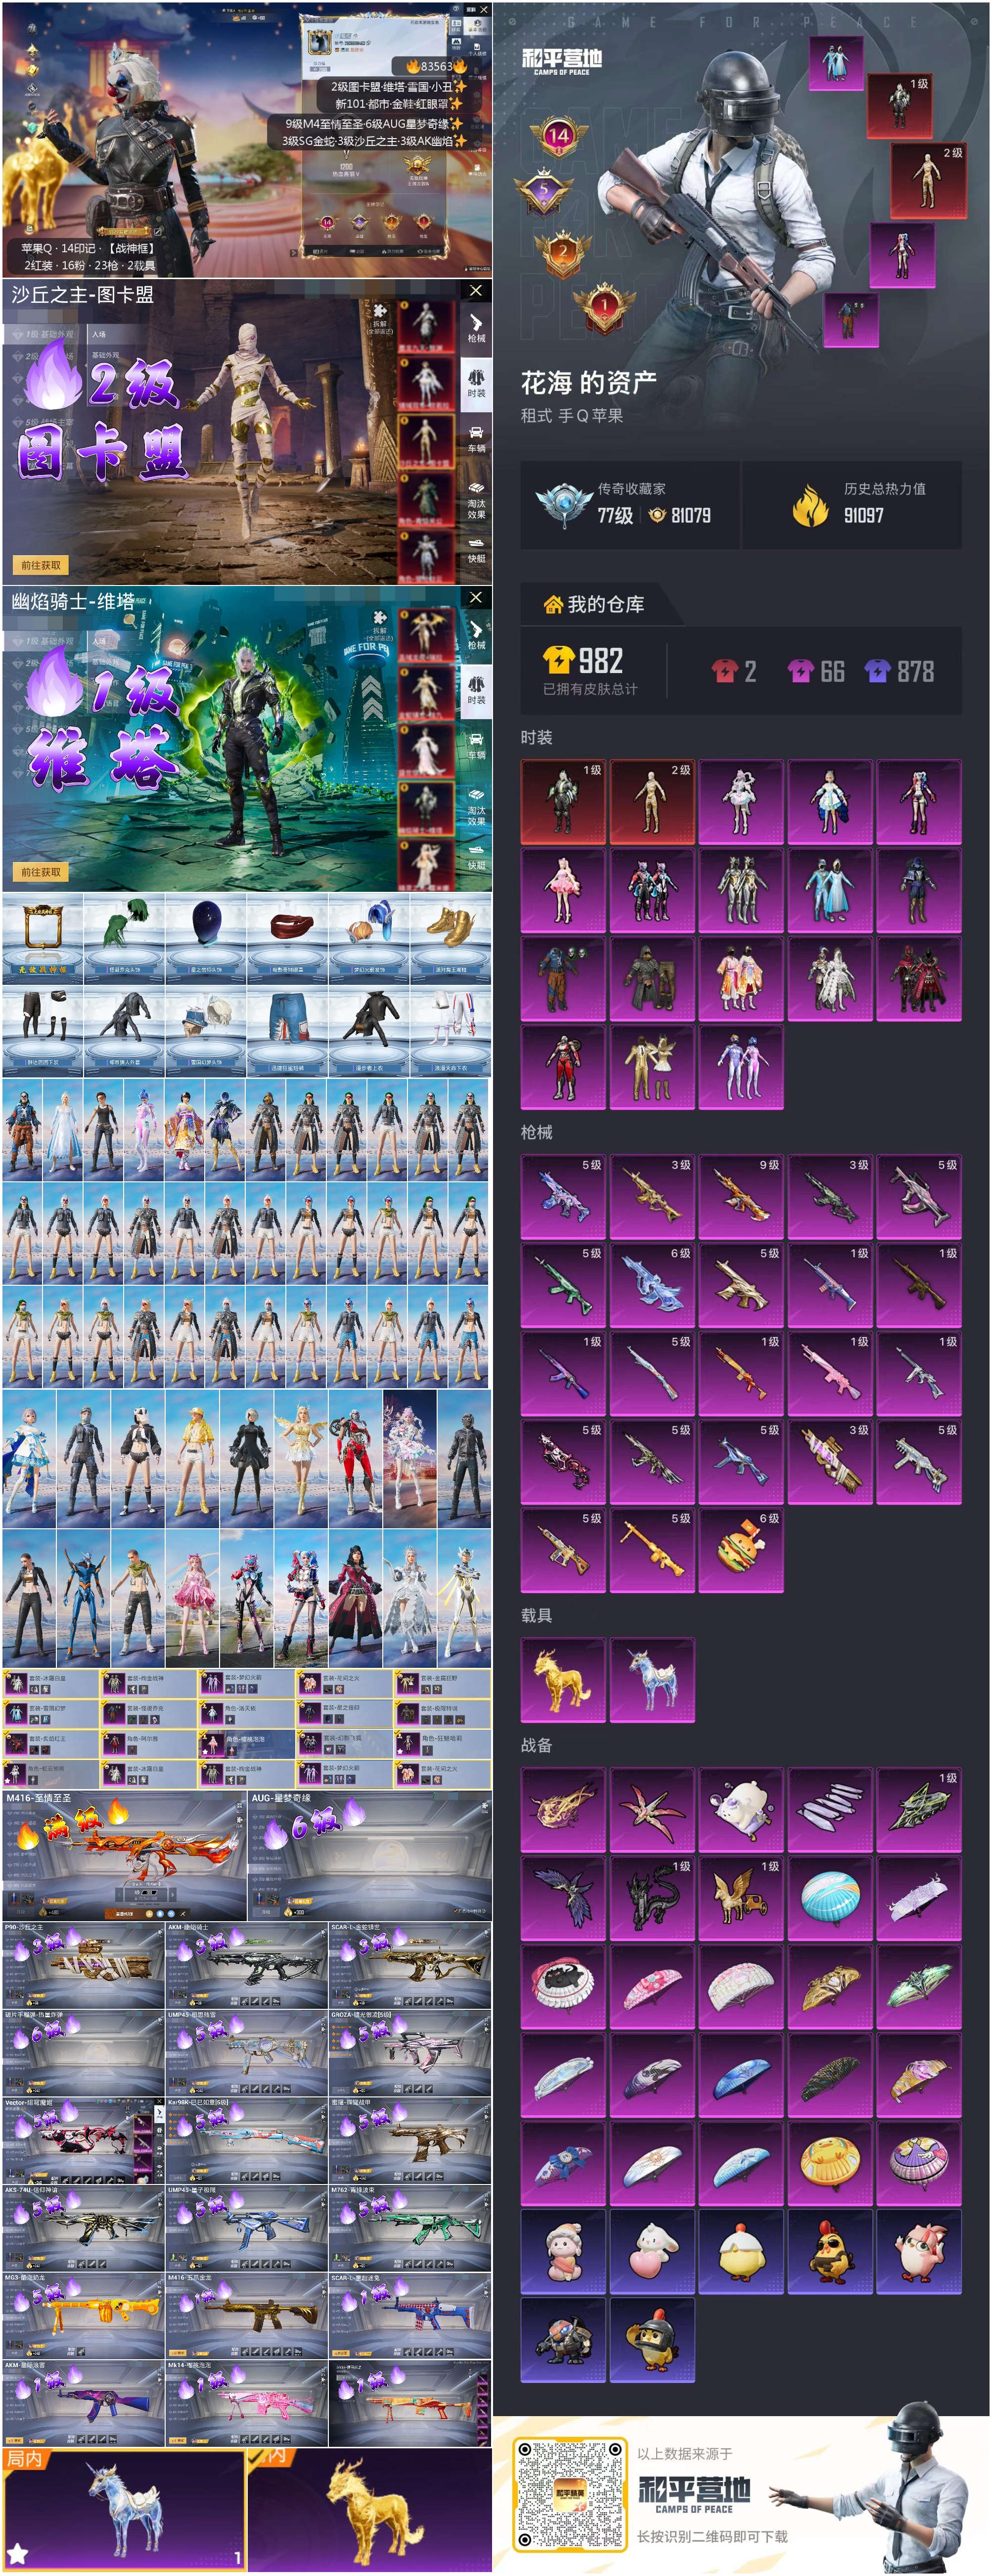Click the star icon on the 局内 unicorn panel
The width and height of the screenshot is (992, 2576).
coord(18,2553)
